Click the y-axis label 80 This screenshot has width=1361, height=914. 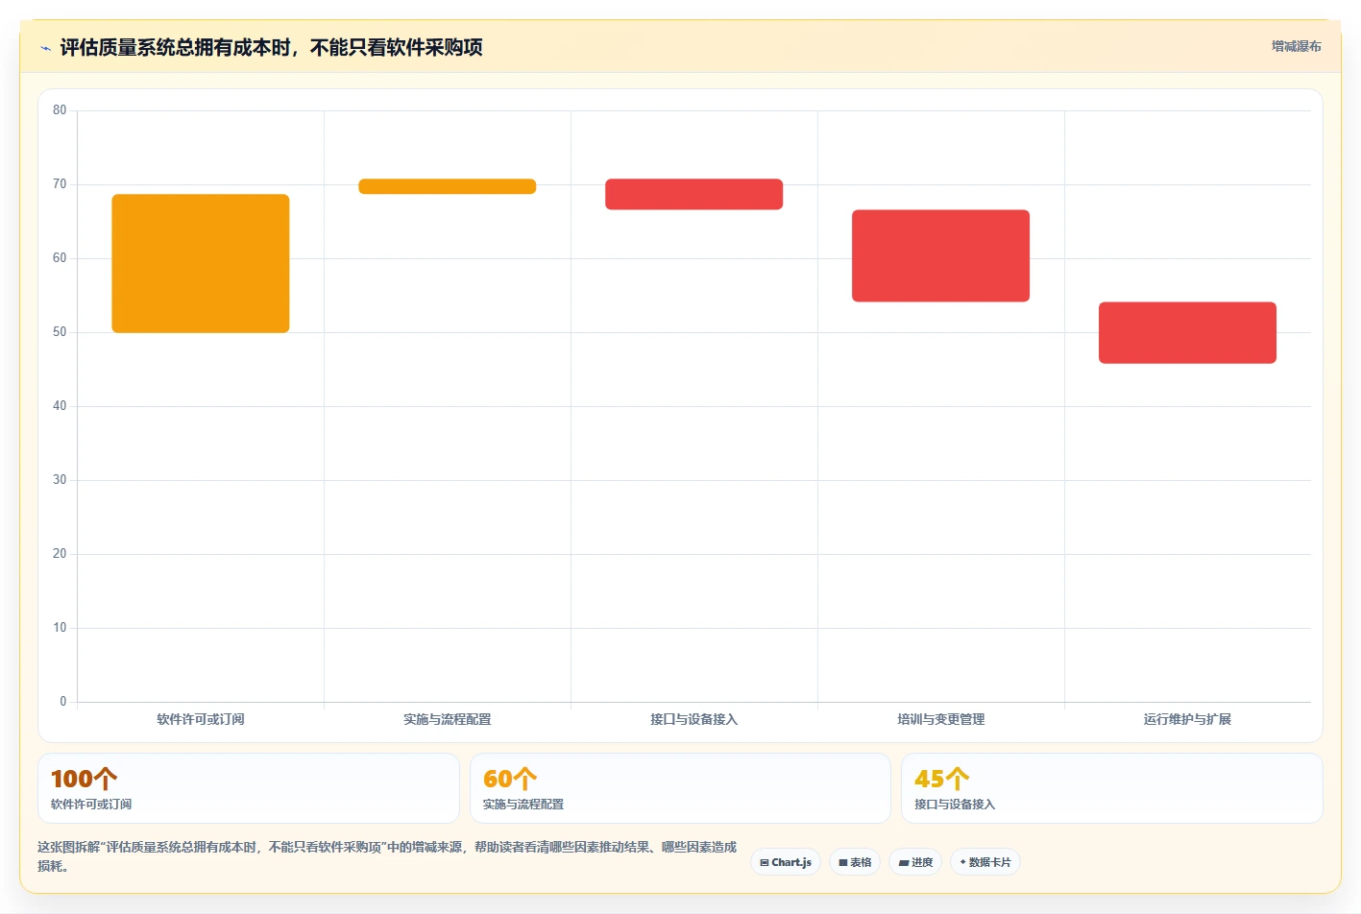click(x=60, y=110)
